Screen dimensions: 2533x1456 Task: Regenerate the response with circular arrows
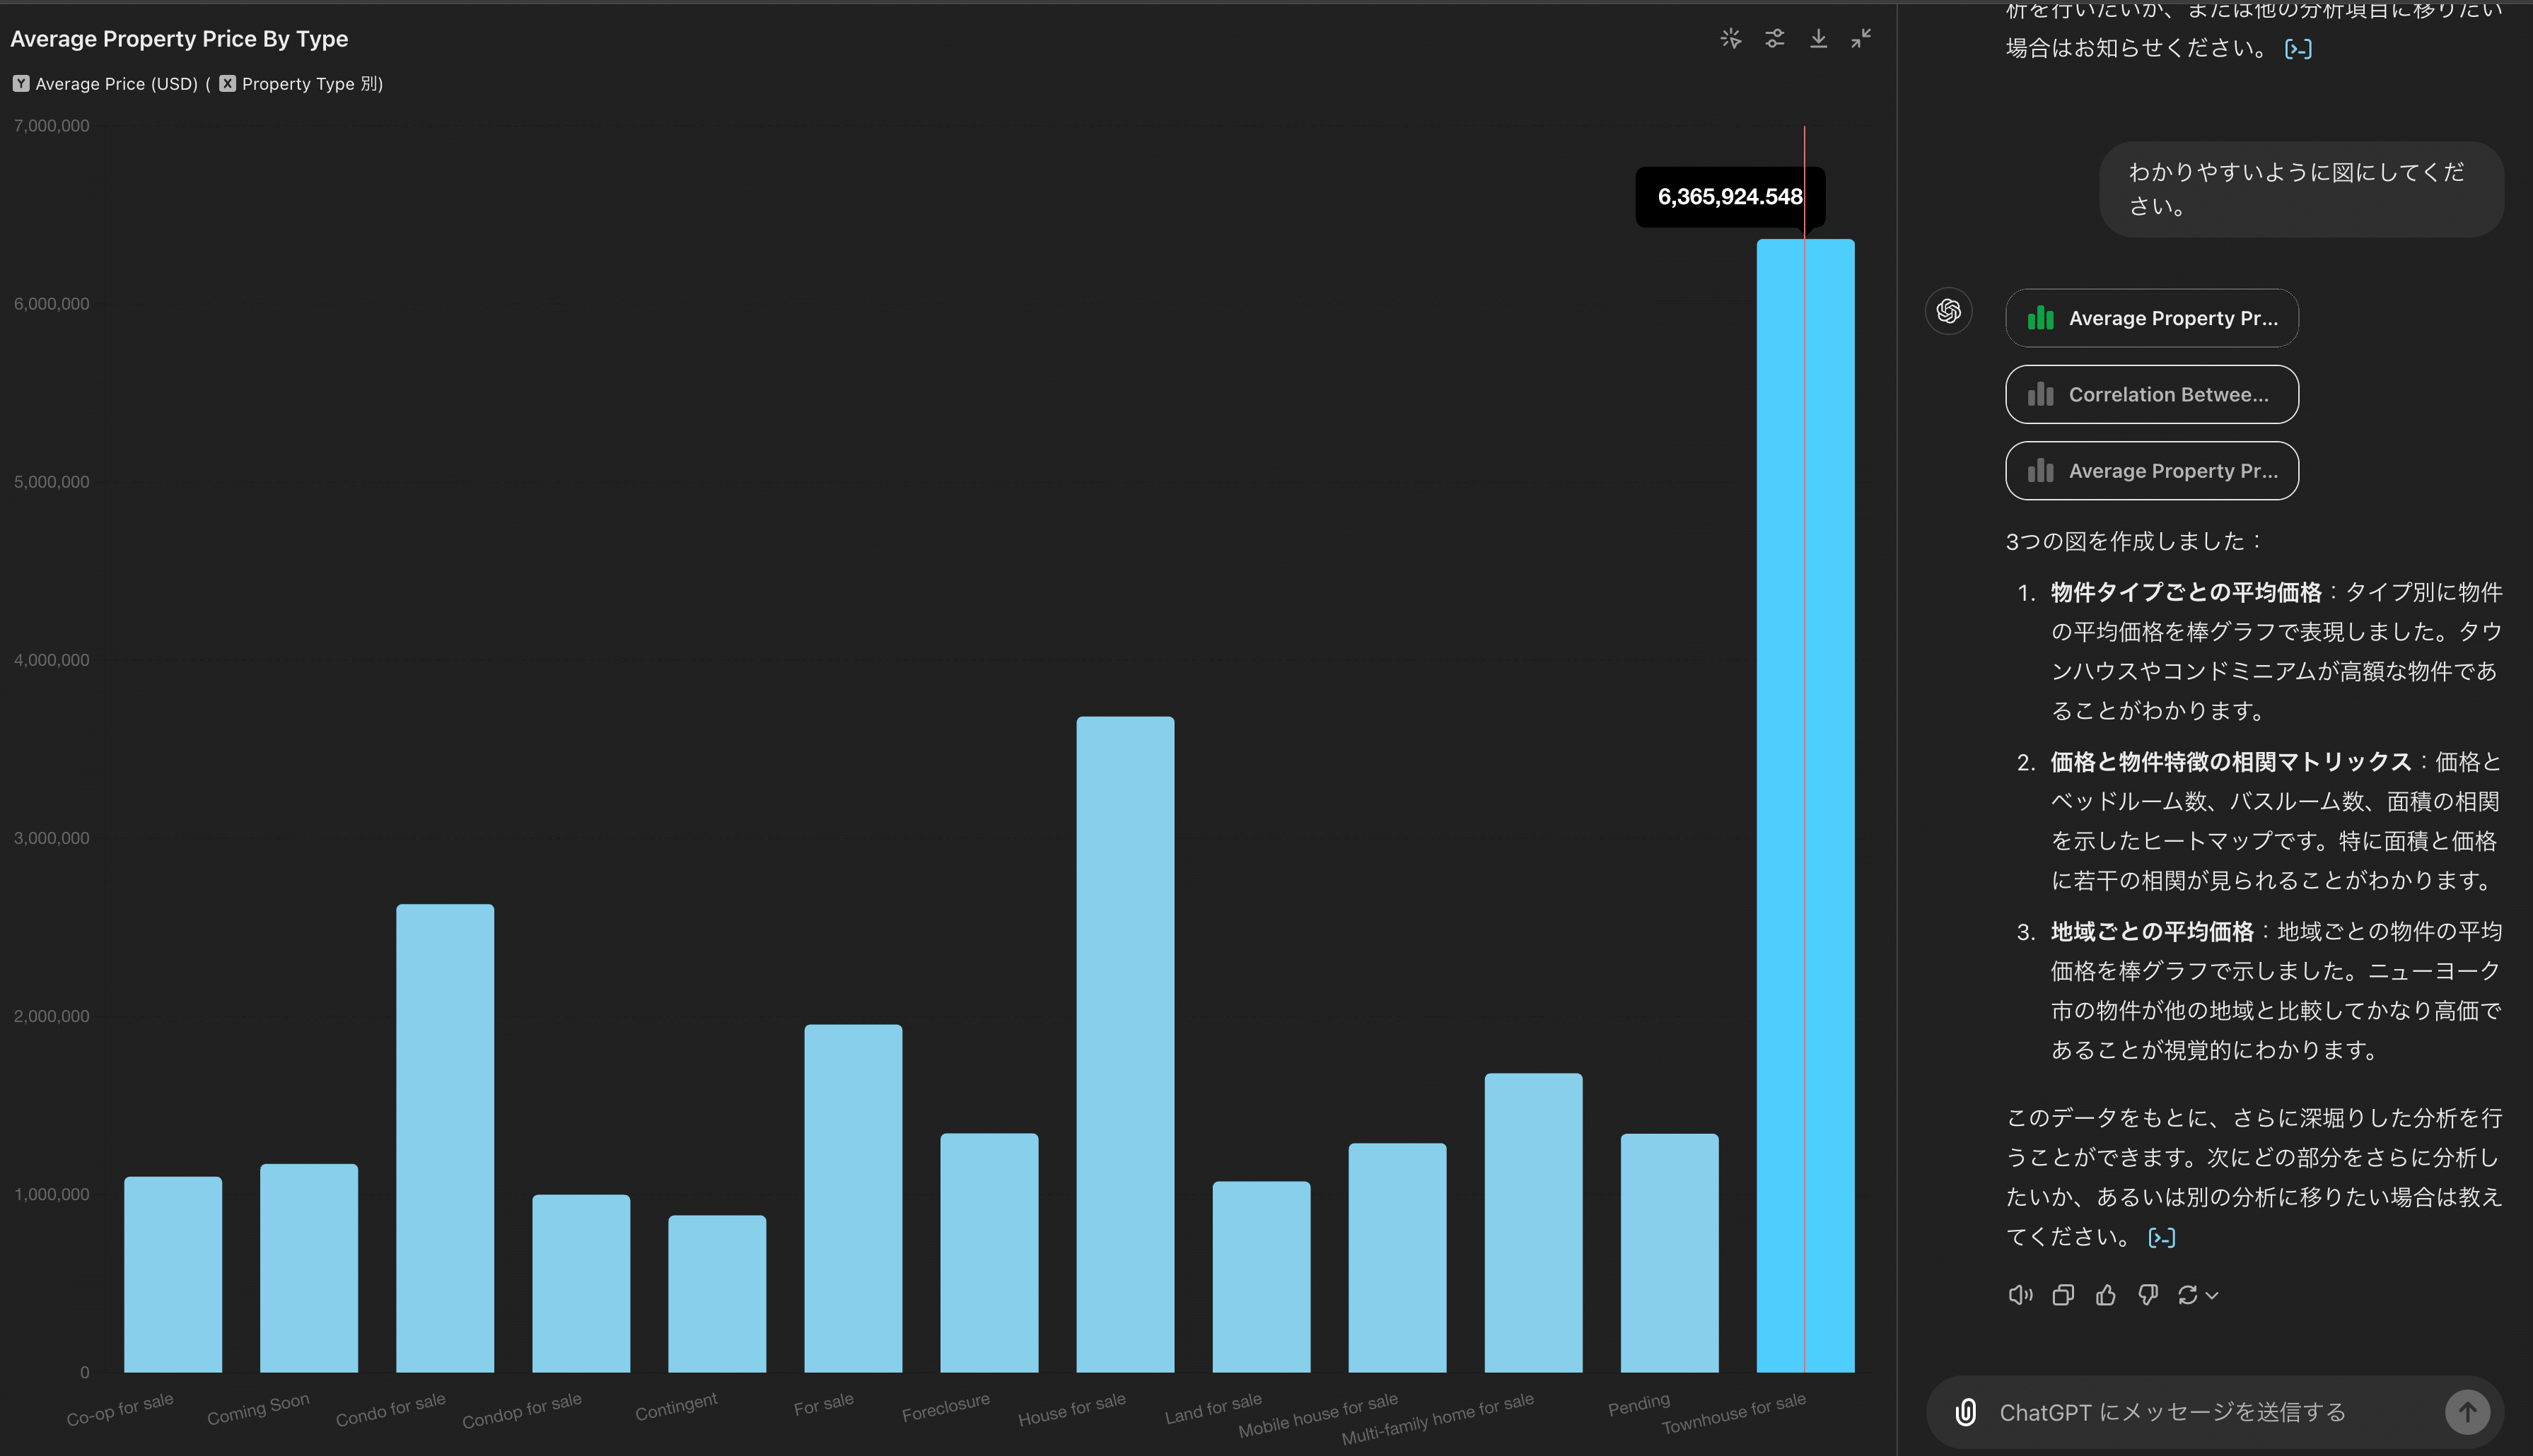2188,1295
